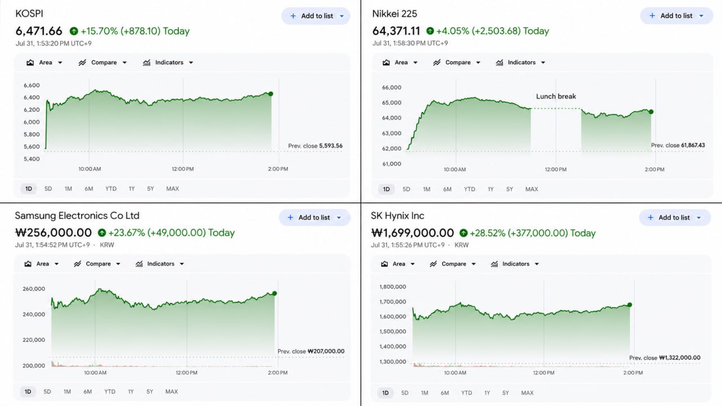This screenshot has width=722, height=406.
Task: Click the green up-arrow icon beside SK Hynix change
Action: click(463, 233)
